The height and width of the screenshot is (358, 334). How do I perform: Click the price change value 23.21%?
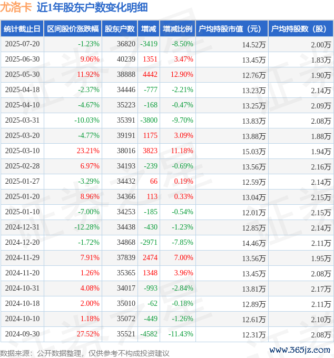(88, 151)
